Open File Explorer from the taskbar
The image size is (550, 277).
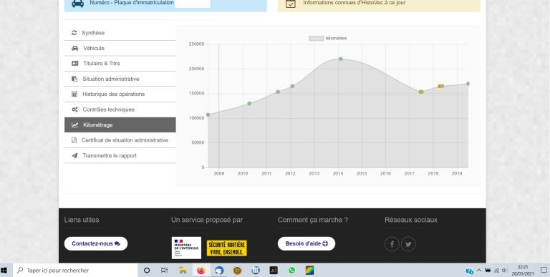coord(183,271)
